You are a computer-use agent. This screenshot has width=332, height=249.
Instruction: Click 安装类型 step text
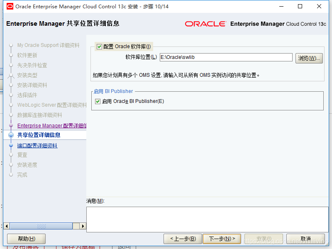tap(27, 75)
